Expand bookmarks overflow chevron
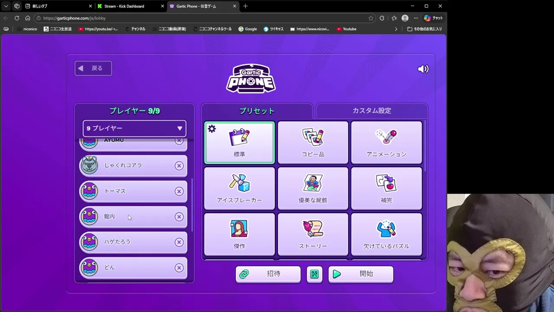 [x=396, y=29]
